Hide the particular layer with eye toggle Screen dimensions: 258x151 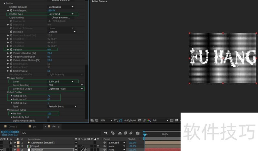tap(2, 150)
